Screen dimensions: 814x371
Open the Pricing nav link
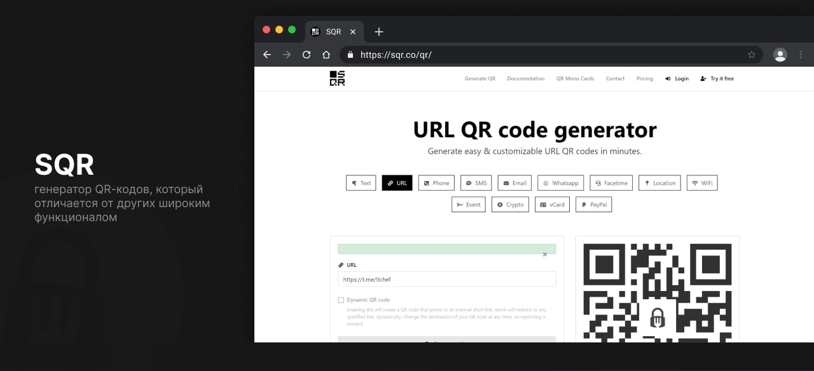[644, 79]
